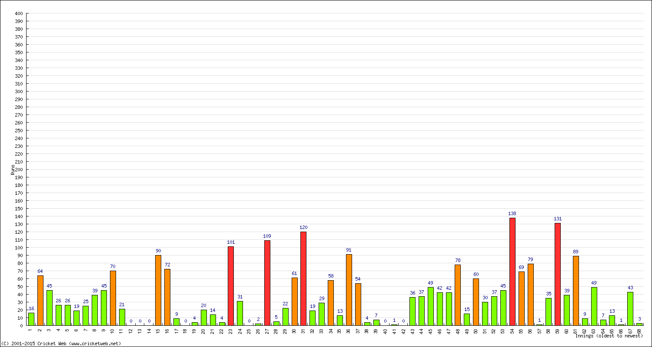Click innings number 12 on the x-axis

coord(130,331)
